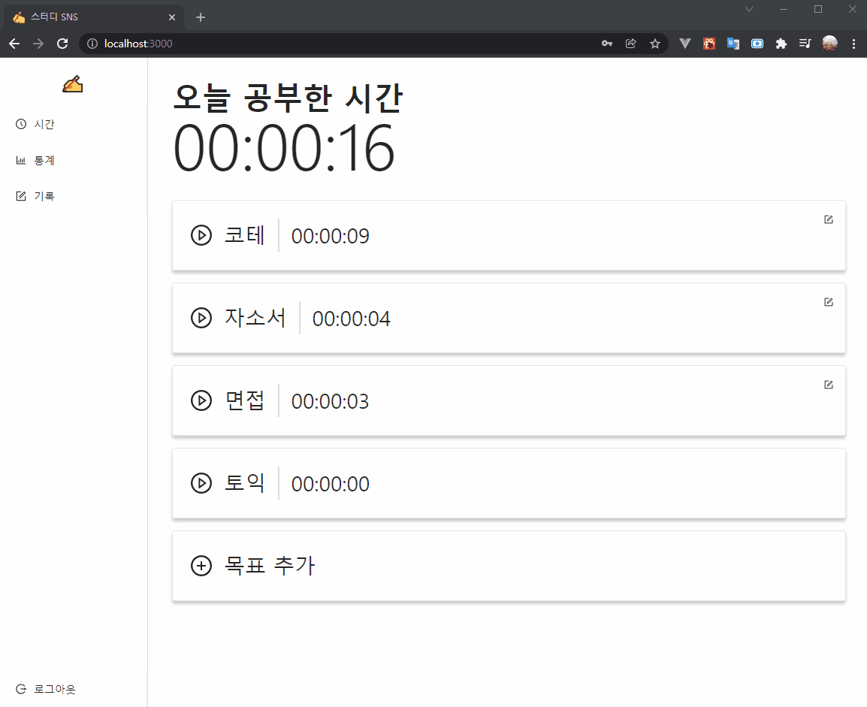Click the hand logo at sidebar top

click(x=72, y=83)
